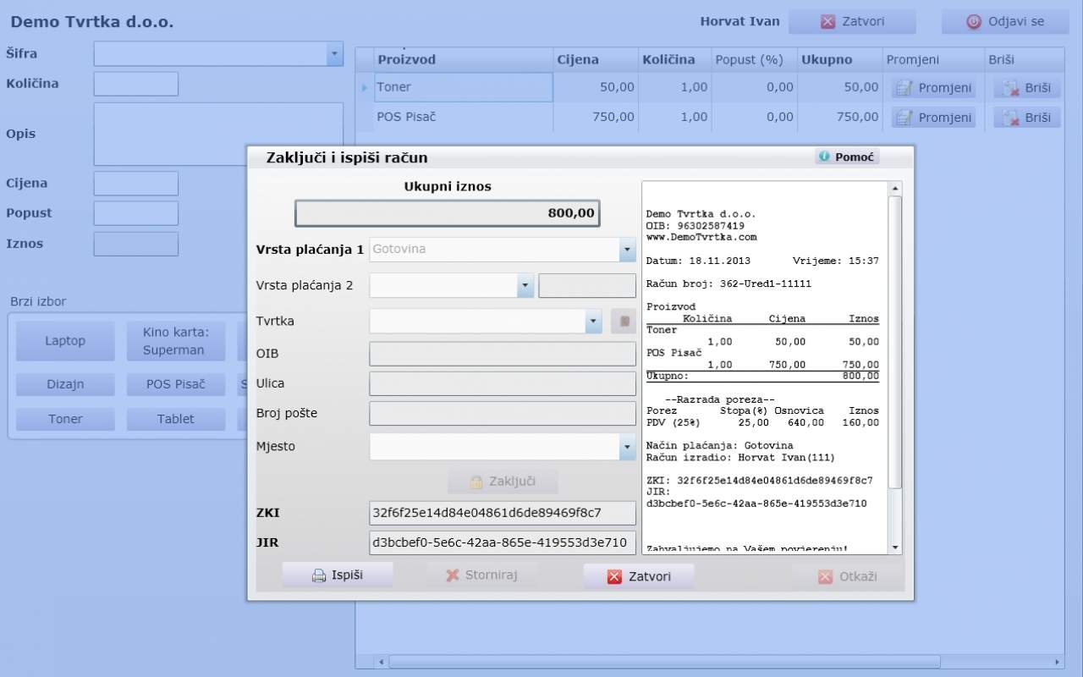Screen dimensions: 1083x677
Task: Click the Pomoć help icon button
Action: point(847,157)
